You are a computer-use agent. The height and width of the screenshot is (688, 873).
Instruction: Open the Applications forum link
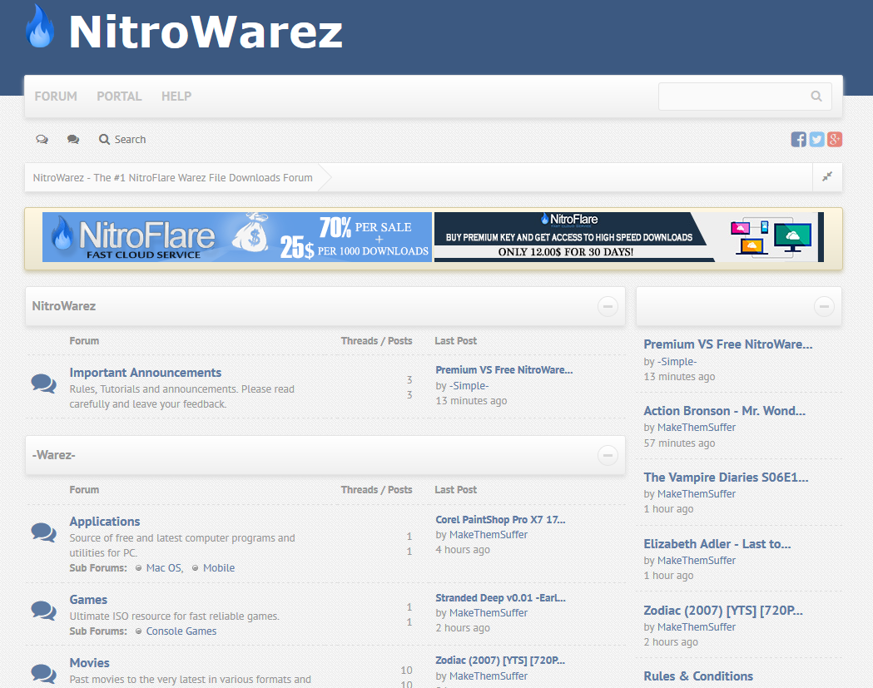pos(105,522)
